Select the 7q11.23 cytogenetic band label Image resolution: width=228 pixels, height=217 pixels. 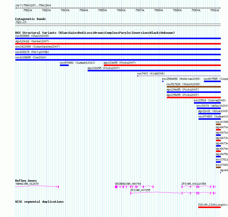click(21, 22)
